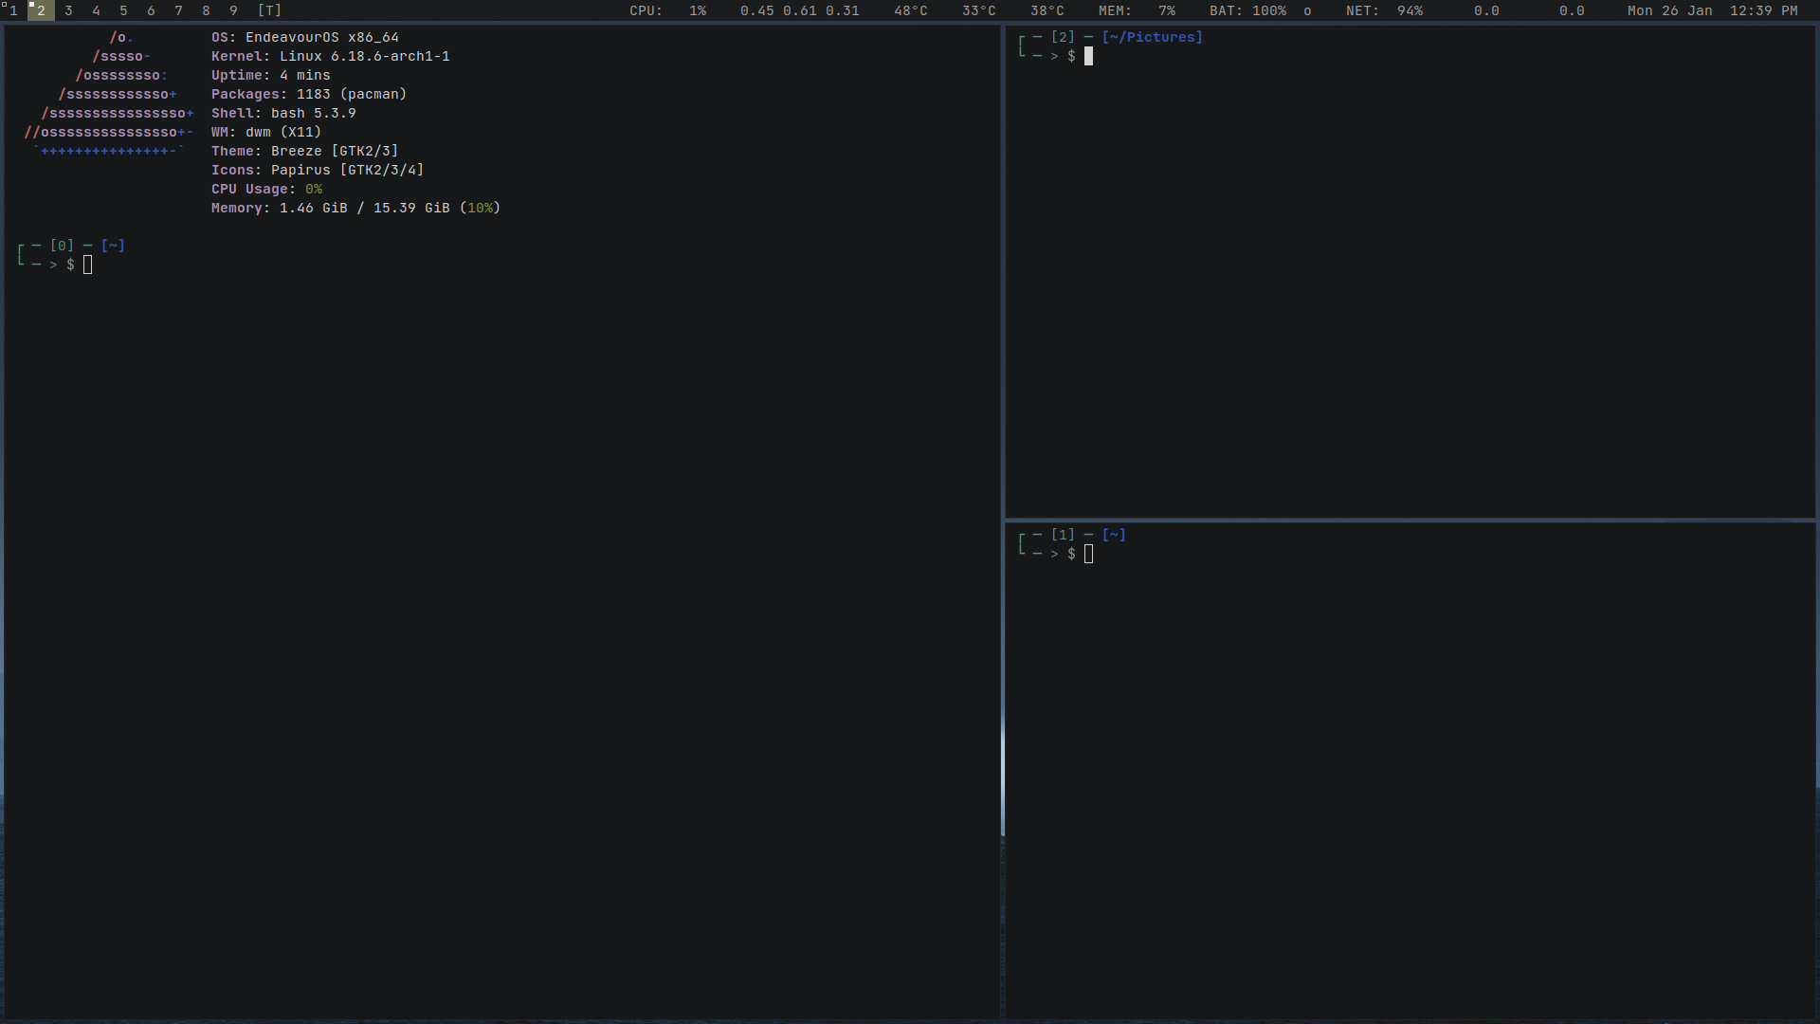Select workspace tag 3
Screen dimensions: 1820x1024
pyautogui.click(x=68, y=10)
